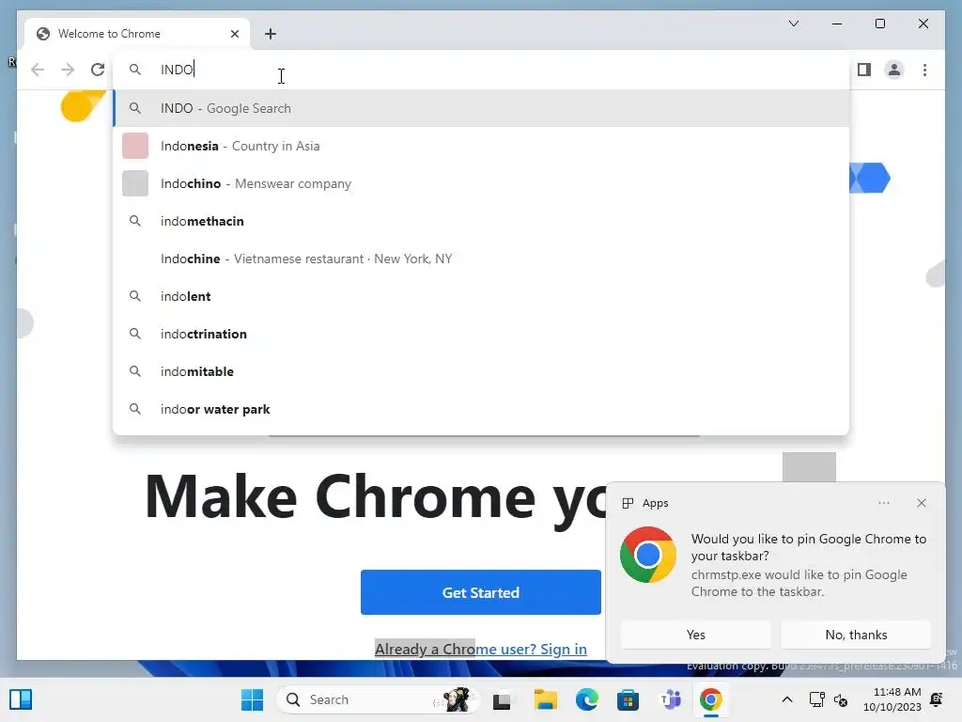
Task: Choose the indoor water park suggestion
Action: (x=481, y=409)
